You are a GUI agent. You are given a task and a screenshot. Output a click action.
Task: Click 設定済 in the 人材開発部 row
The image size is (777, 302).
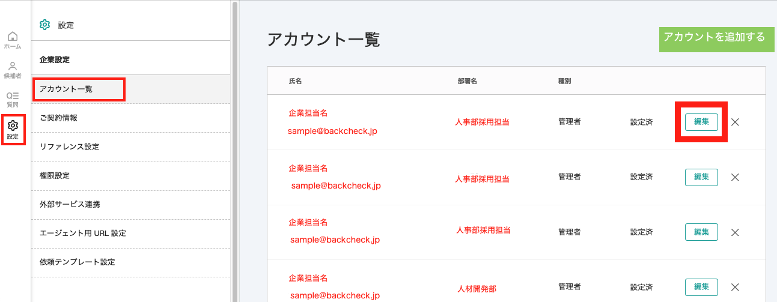point(641,287)
